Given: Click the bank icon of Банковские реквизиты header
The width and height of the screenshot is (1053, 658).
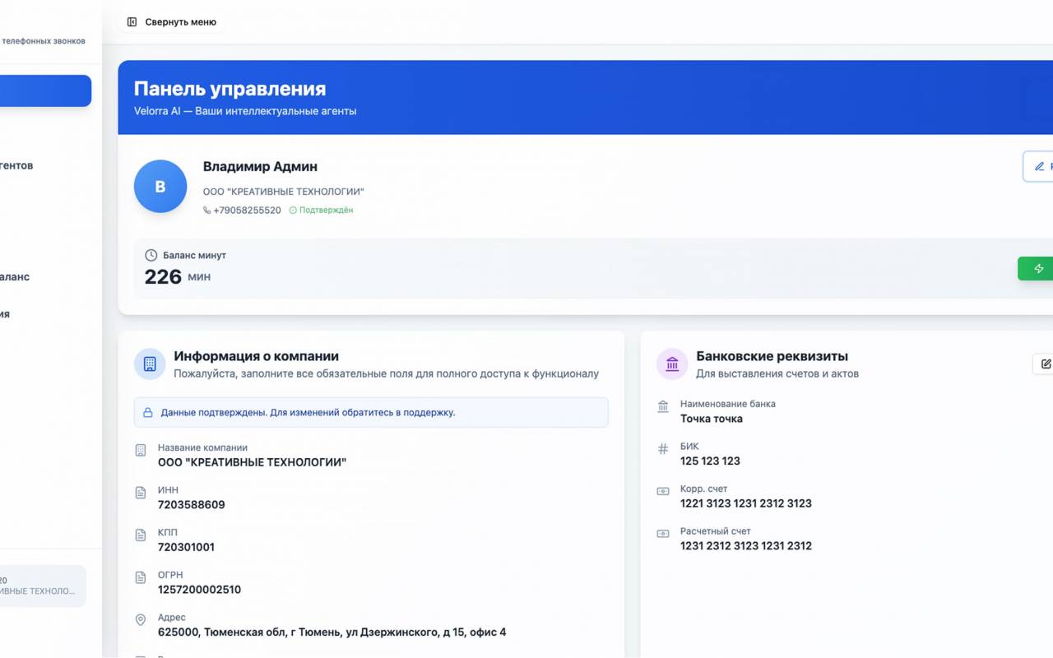Looking at the screenshot, I should (672, 364).
